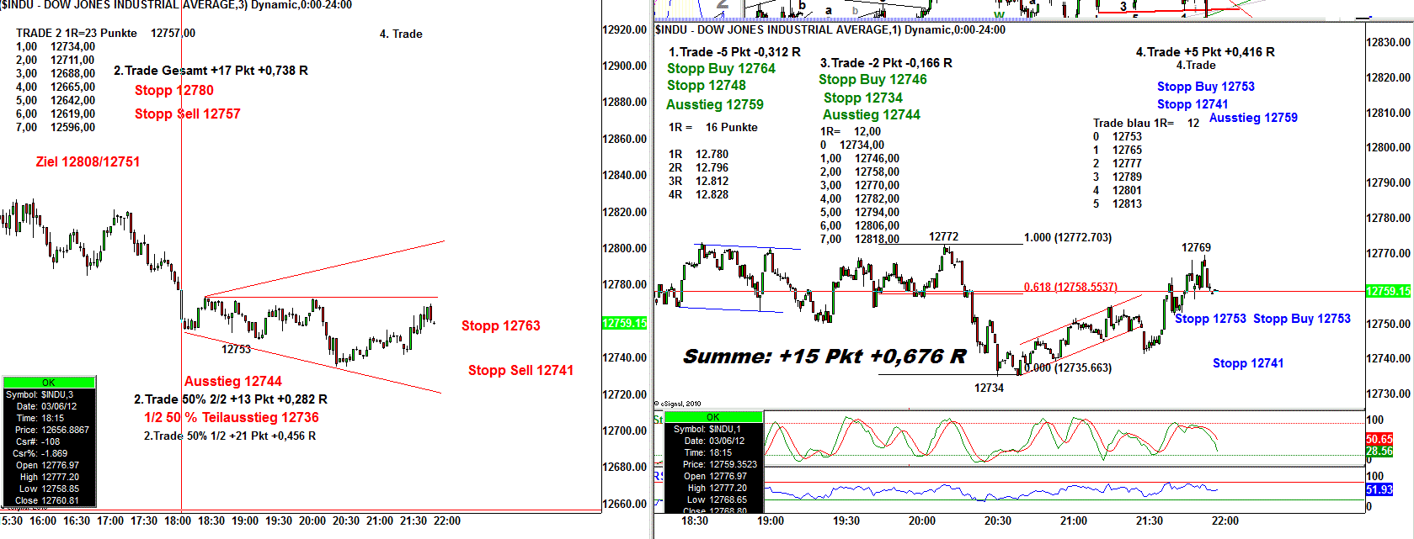Image resolution: width=1414 pixels, height=539 pixels.
Task: Click the blue 'Ausstieg 12759' annotation
Action: tap(1252, 118)
